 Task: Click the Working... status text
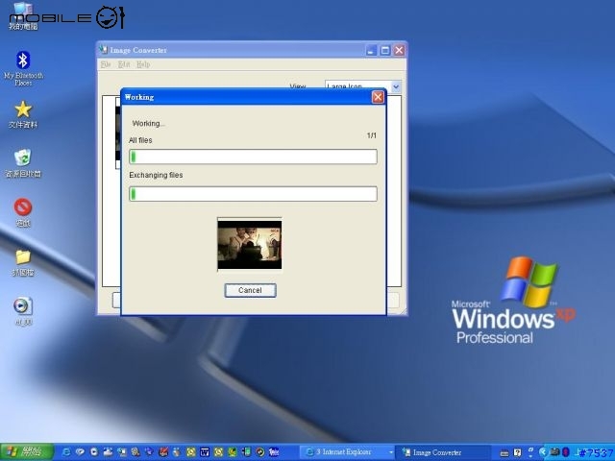click(x=149, y=124)
